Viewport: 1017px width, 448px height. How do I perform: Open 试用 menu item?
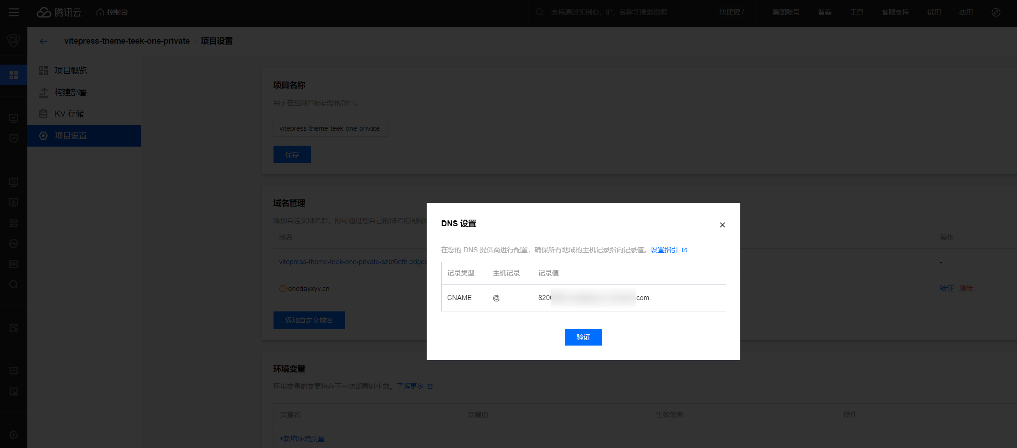click(934, 12)
